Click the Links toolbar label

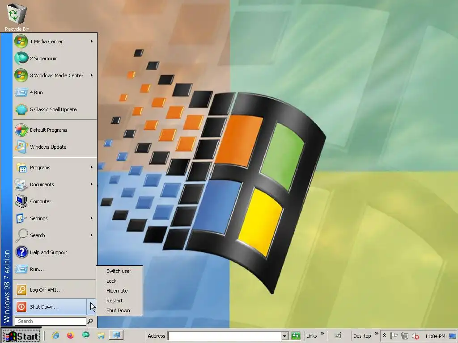[311, 336]
